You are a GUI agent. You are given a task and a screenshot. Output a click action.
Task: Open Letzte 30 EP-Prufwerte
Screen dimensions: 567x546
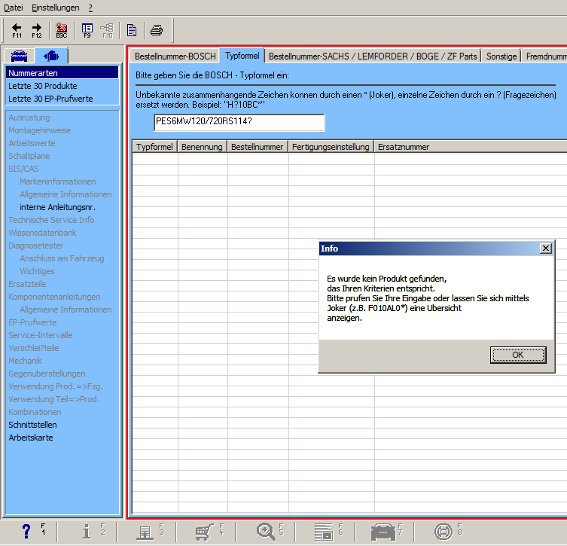(x=50, y=99)
